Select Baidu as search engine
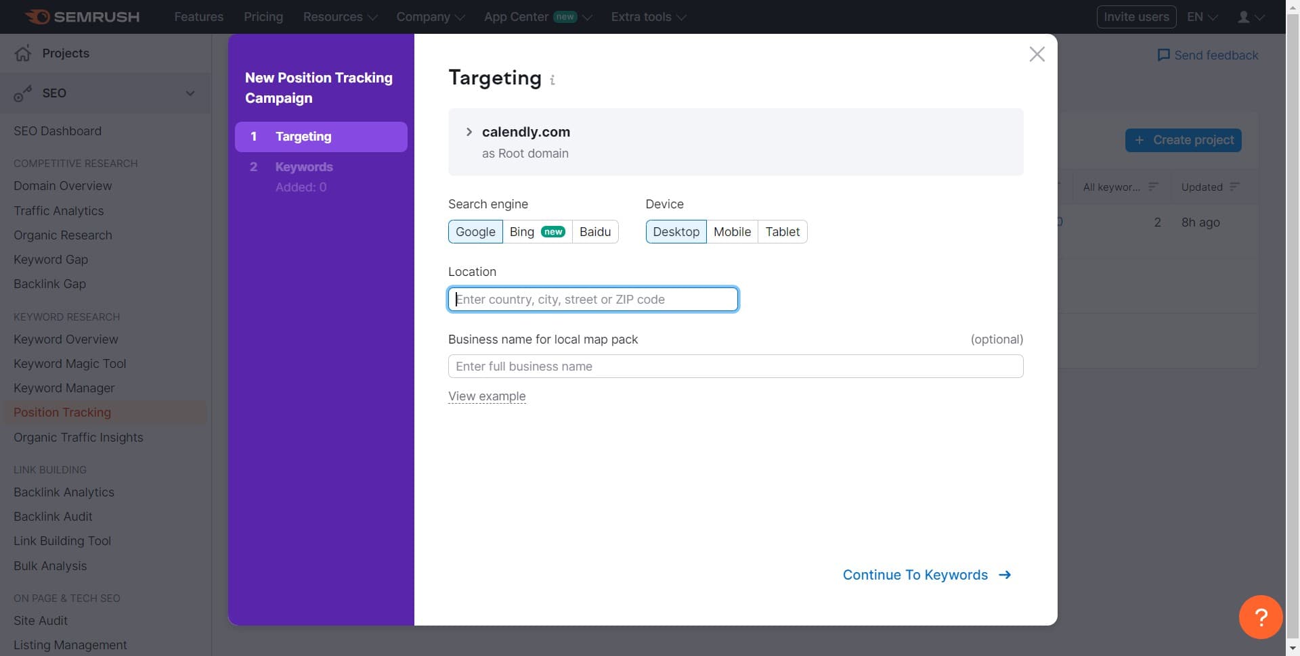1300x656 pixels. 594,232
